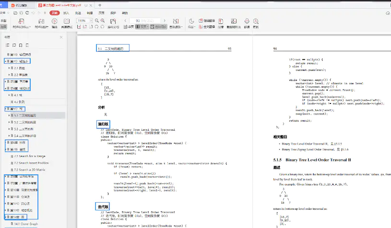Image resolution: width=391 pixels, height=228 pixels.
Task: Click the find magnifier icon
Action: 256,21
